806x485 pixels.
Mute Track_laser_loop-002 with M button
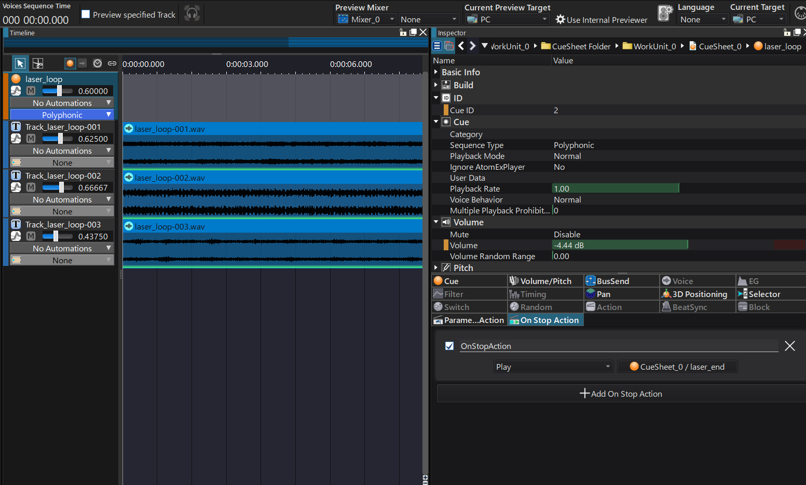click(x=31, y=187)
